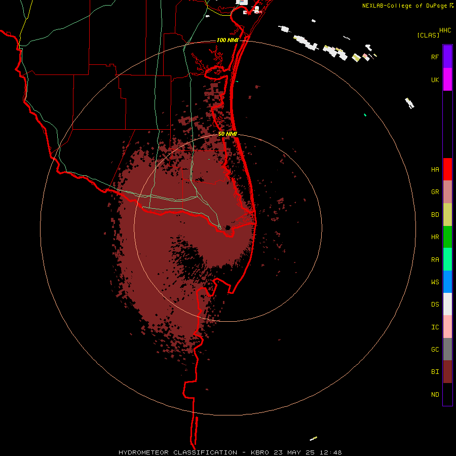Click the HR legend label

click(x=435, y=237)
